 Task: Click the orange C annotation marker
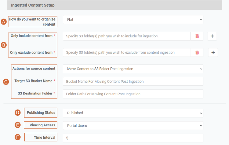click(6, 82)
